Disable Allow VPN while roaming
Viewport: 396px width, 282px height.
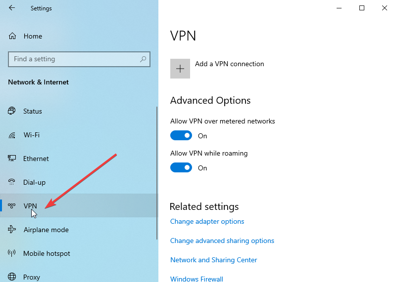pyautogui.click(x=181, y=167)
